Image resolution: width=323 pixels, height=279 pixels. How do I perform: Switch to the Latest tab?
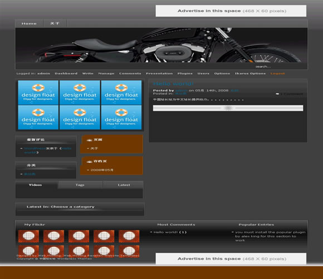point(124,185)
